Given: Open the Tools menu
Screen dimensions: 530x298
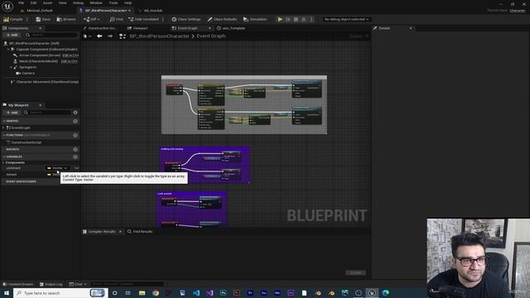Looking at the screenshot, I should pos(113,2).
